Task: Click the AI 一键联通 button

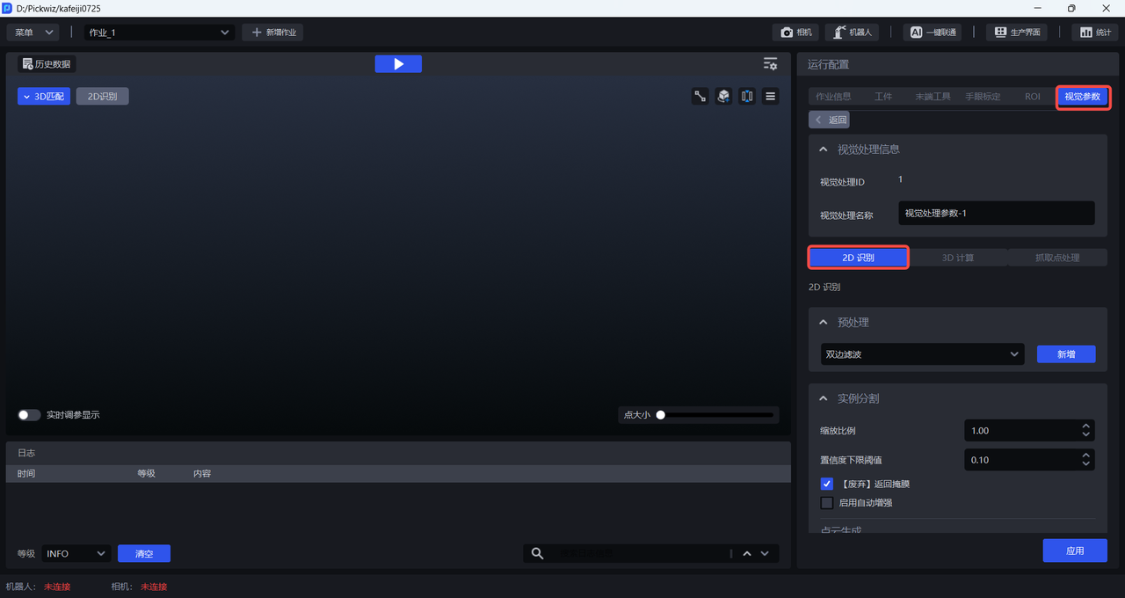Action: (932, 33)
